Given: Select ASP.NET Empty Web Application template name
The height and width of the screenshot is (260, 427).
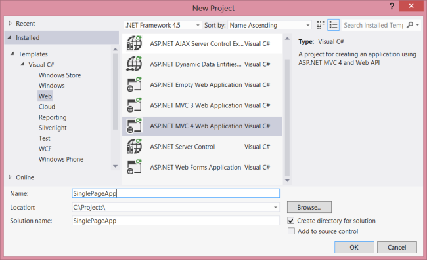Looking at the screenshot, I should [196, 85].
